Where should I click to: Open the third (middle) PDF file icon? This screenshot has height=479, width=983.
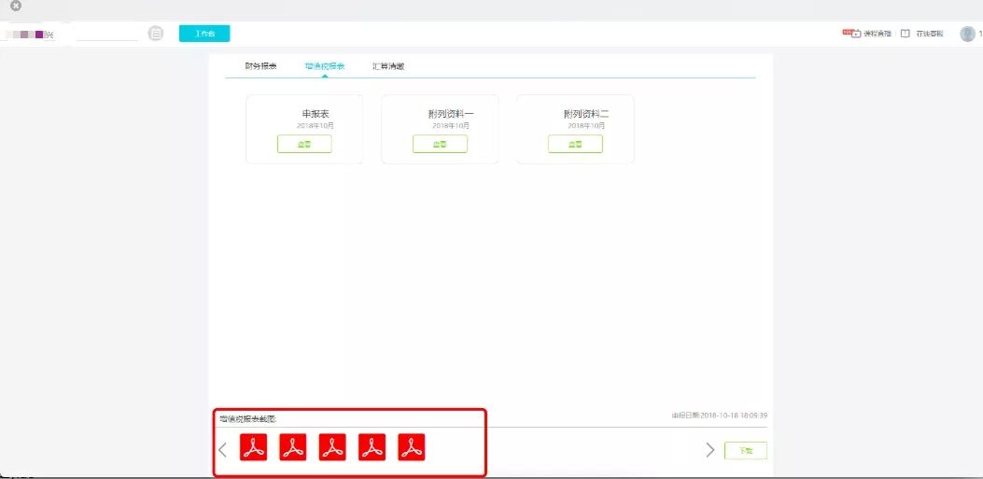point(332,447)
